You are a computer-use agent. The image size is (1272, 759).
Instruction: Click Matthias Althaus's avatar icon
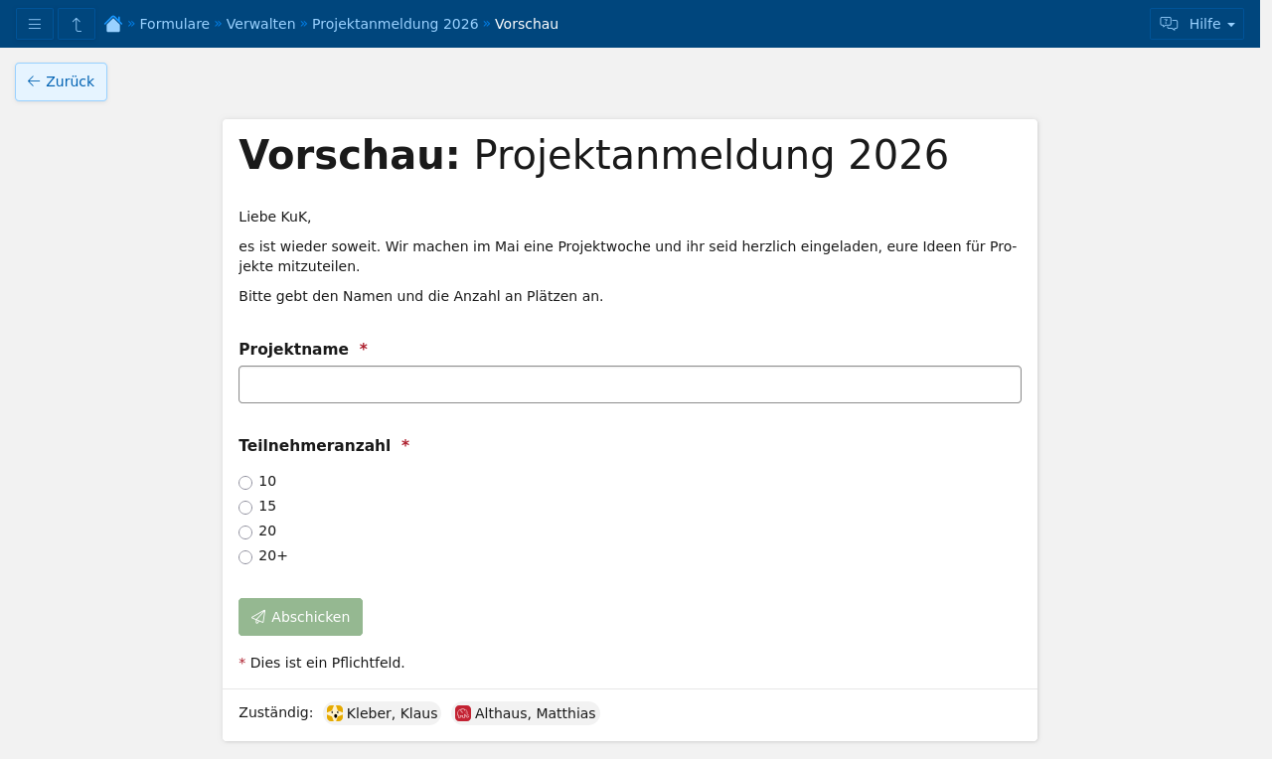pyautogui.click(x=463, y=713)
